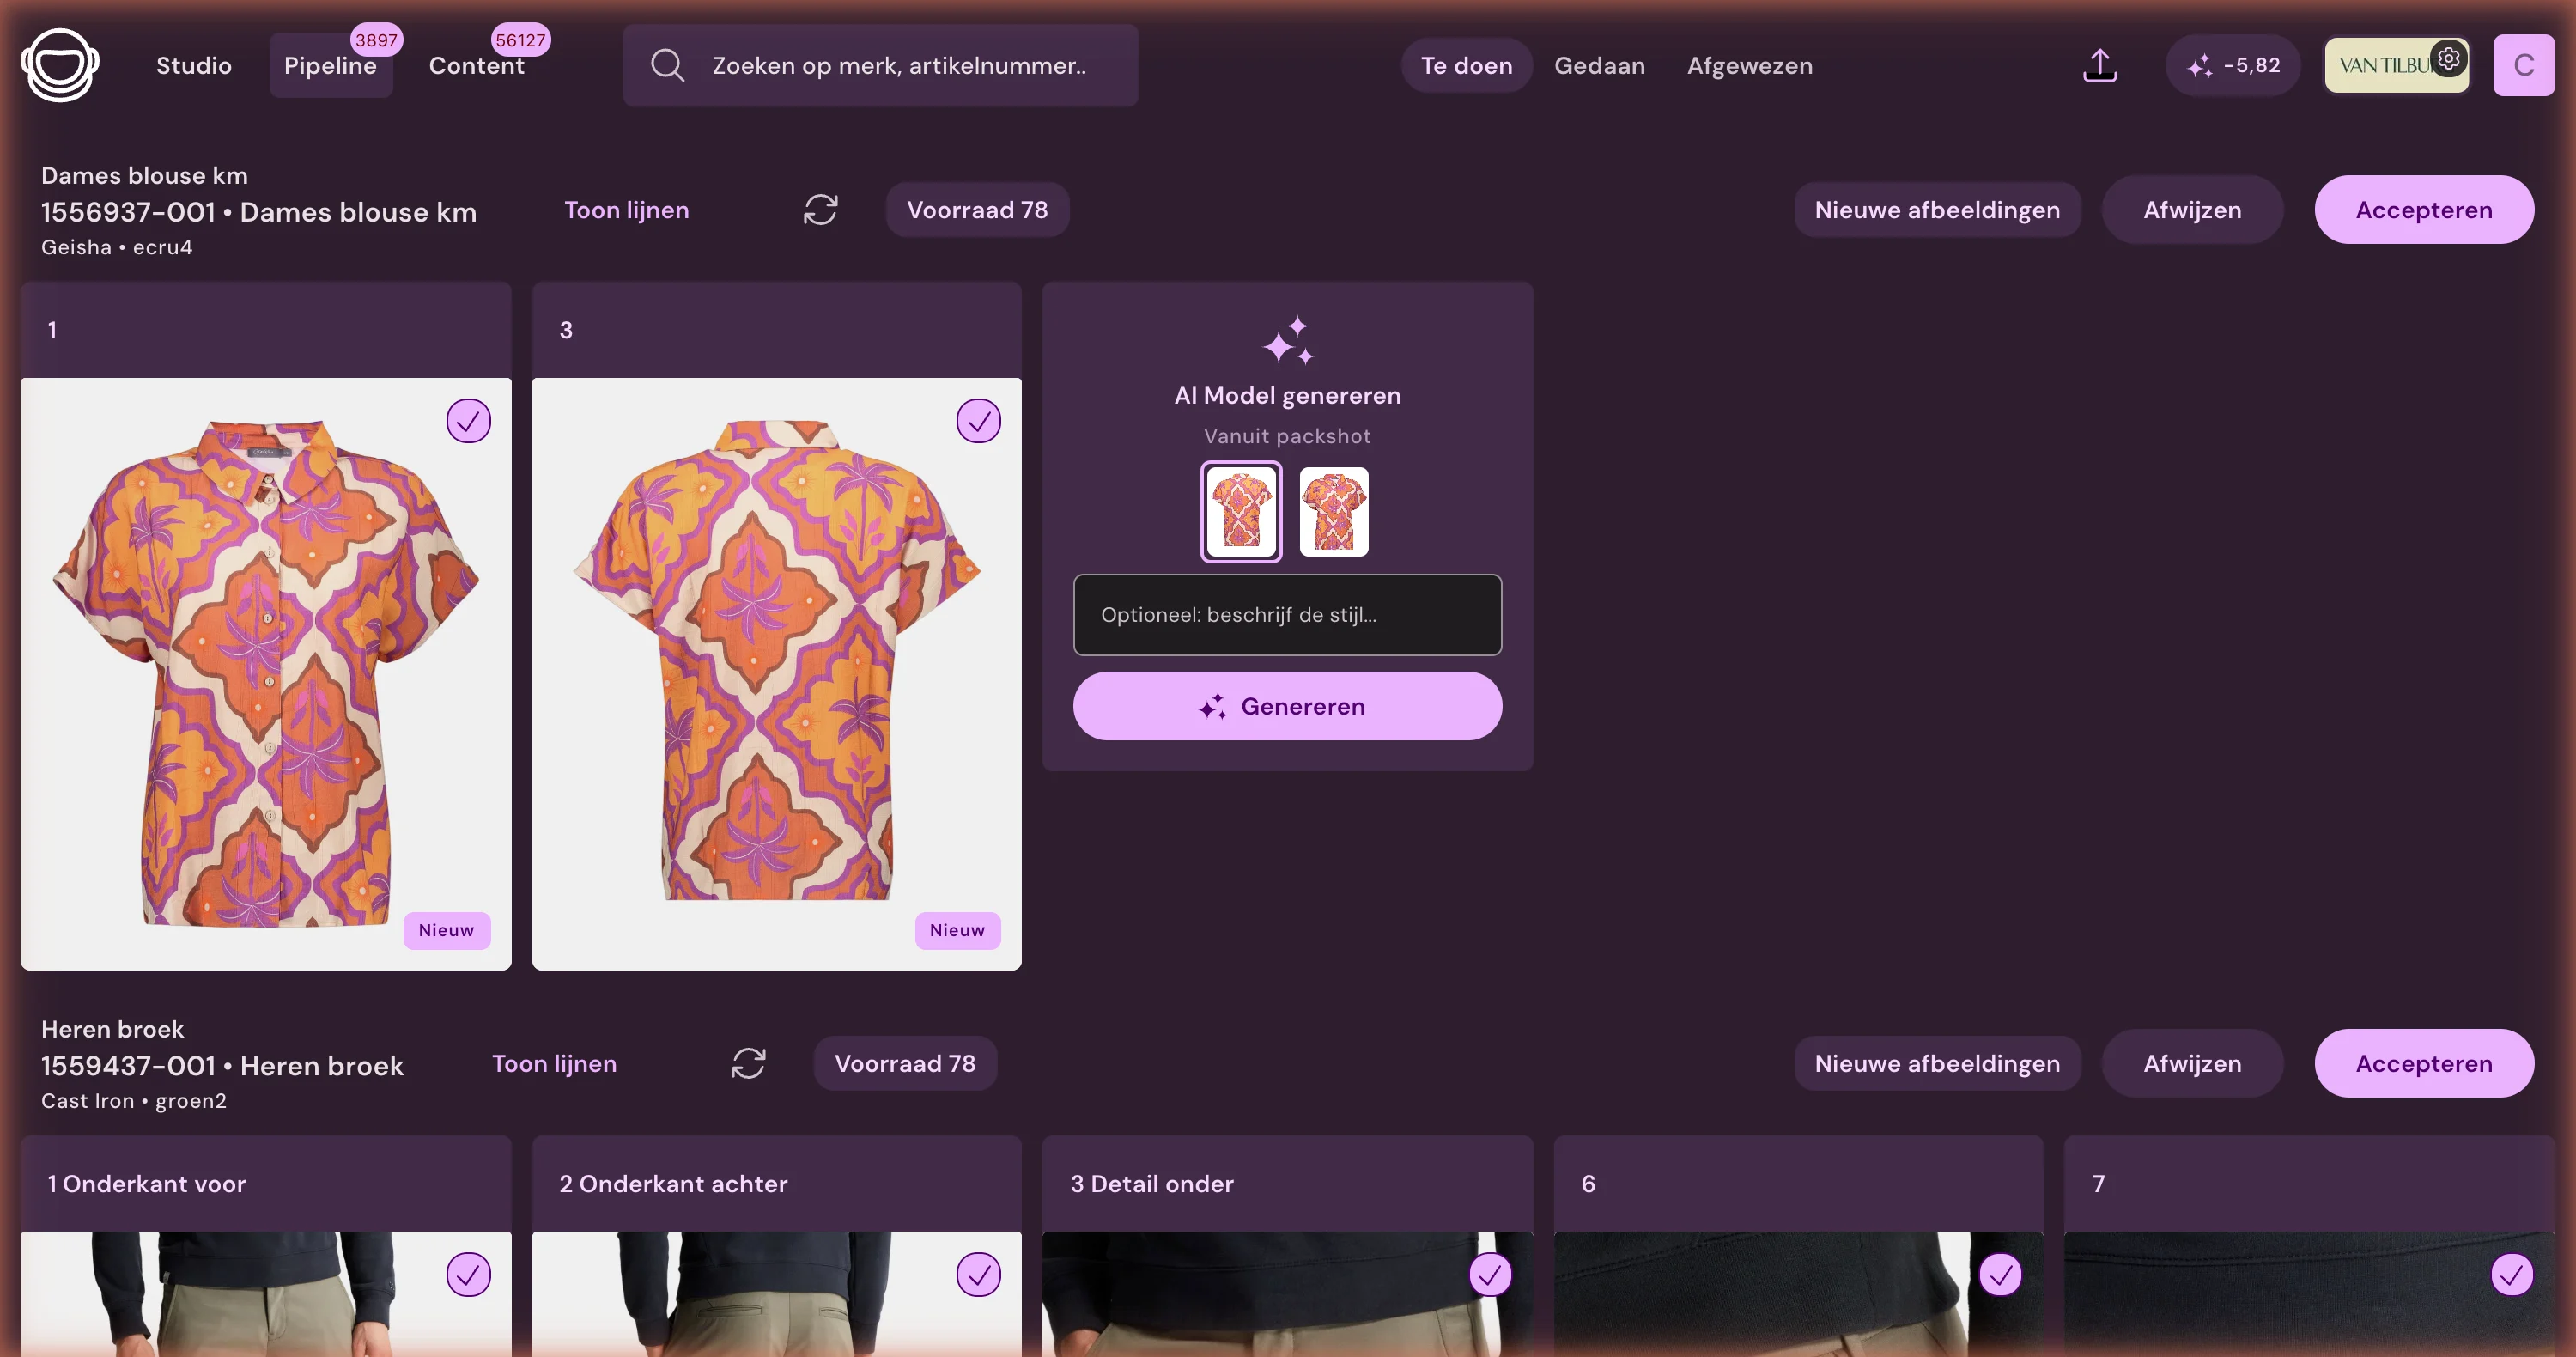Open the user avatar C

pyautogui.click(x=2524, y=66)
